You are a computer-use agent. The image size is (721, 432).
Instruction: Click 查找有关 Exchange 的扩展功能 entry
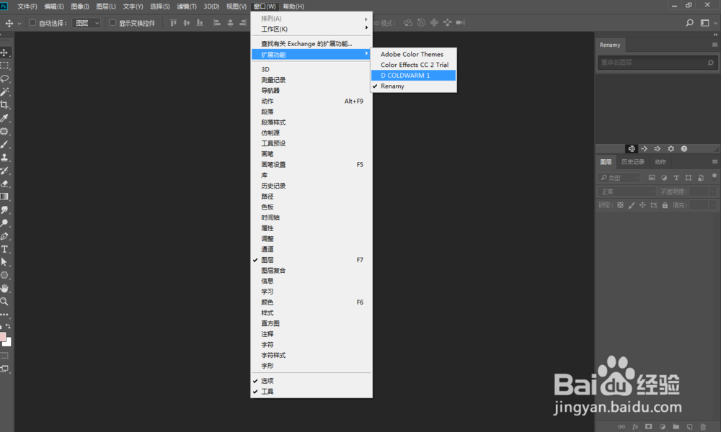tap(311, 44)
